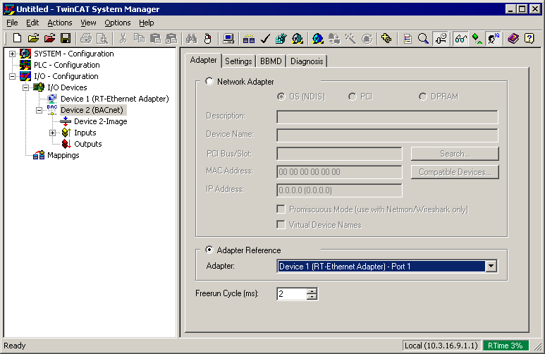545x354 pixels.
Task: Enable the Promiscuous Mode checkbox
Action: tap(281, 209)
